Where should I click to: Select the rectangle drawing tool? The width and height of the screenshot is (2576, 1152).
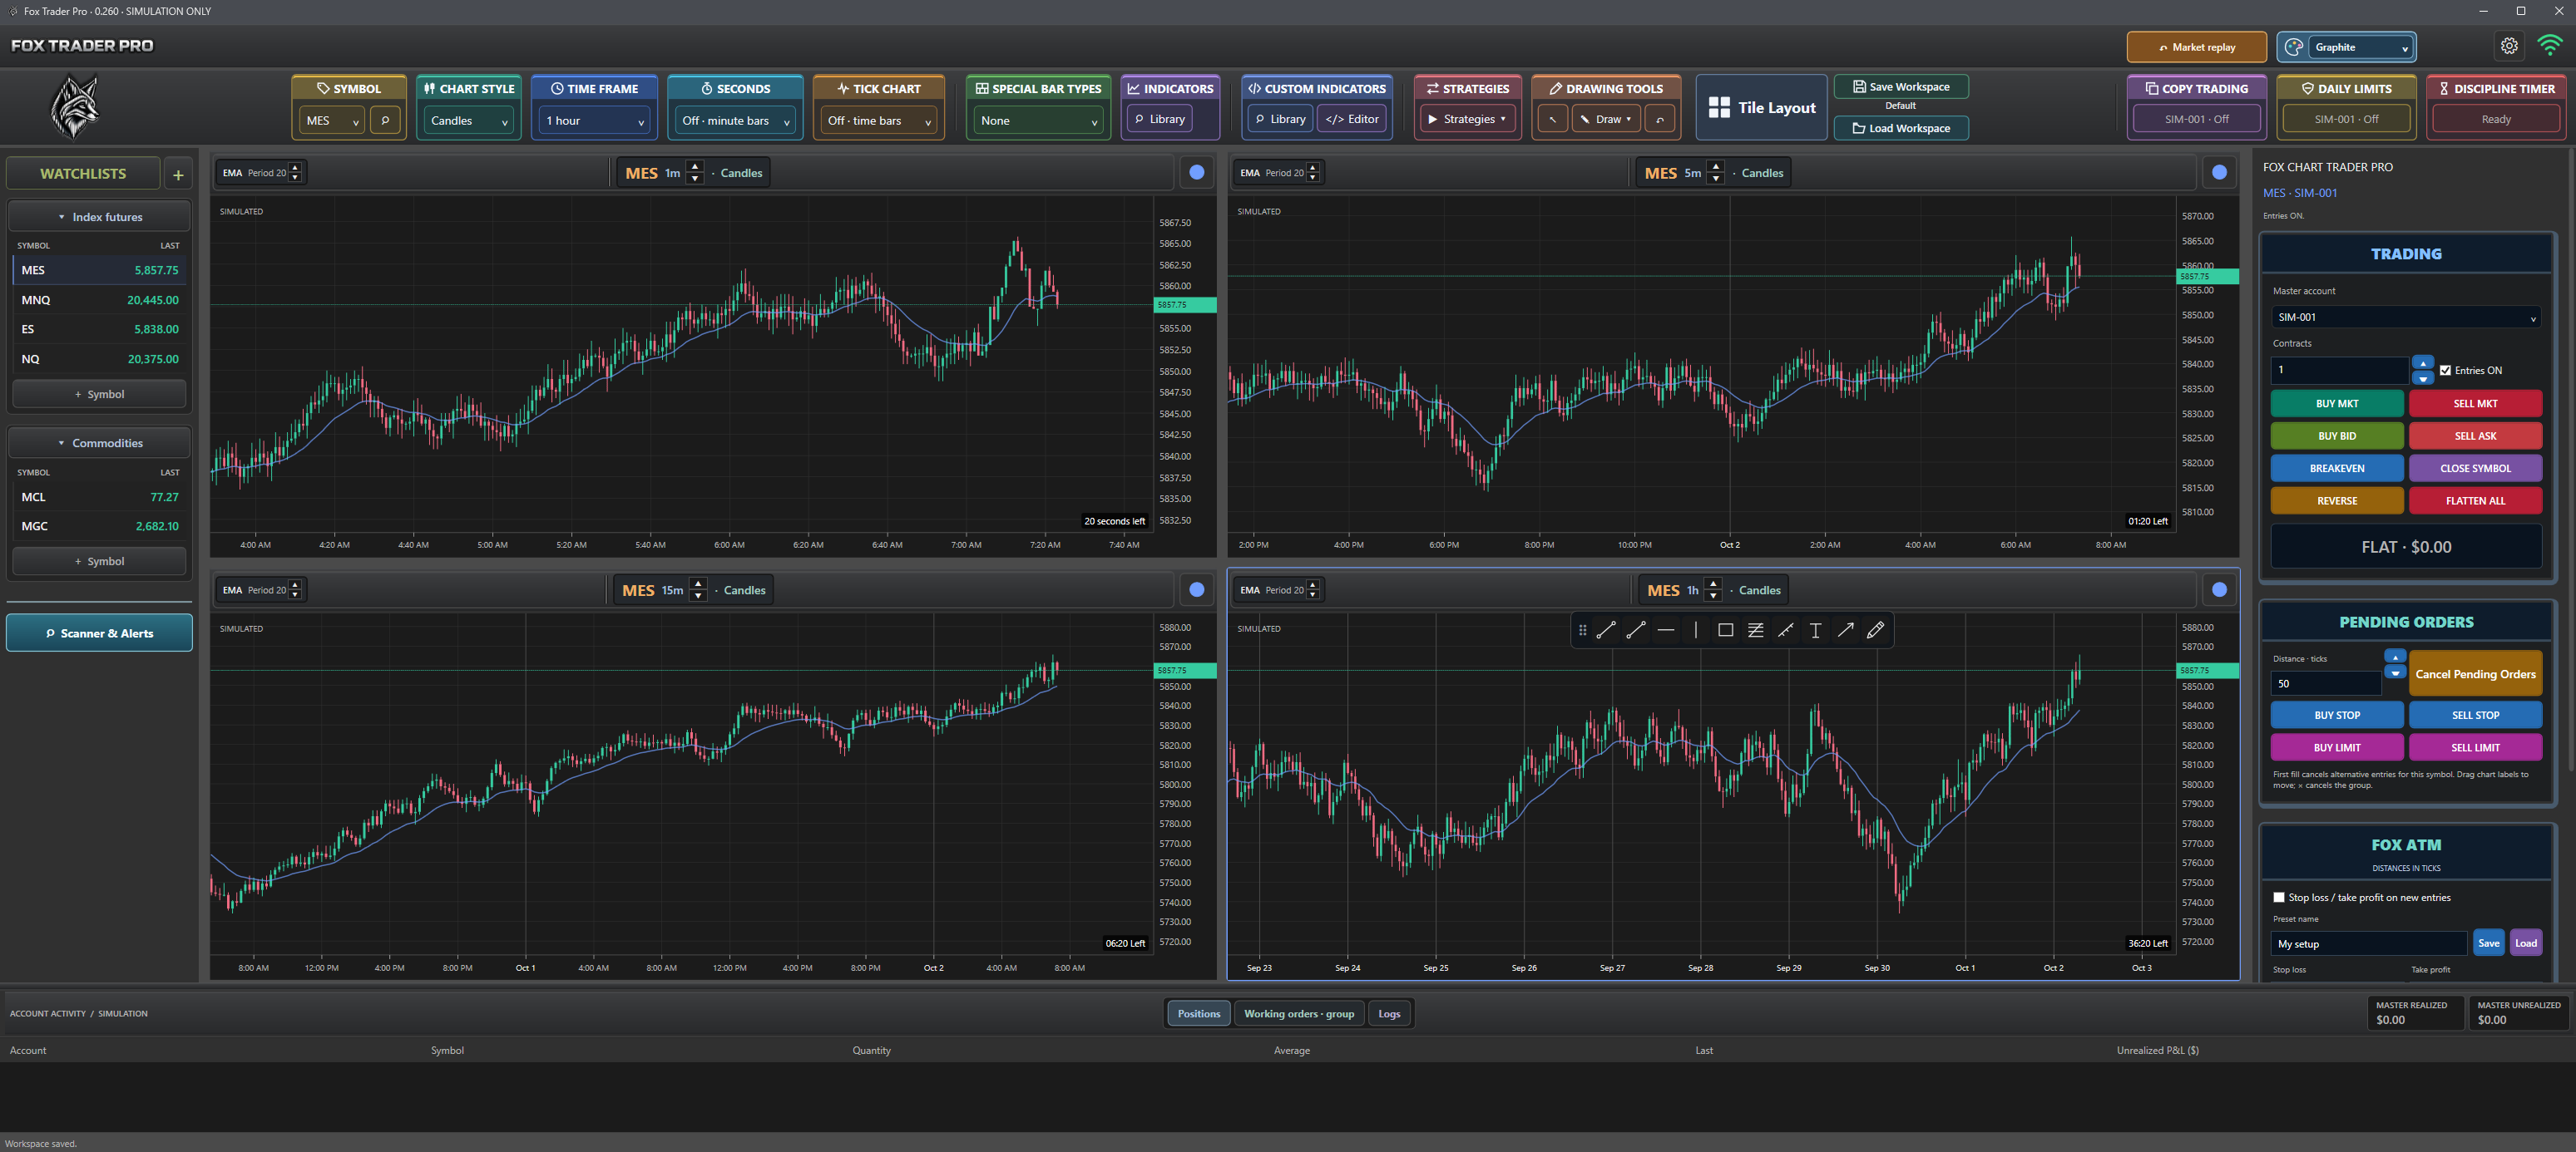1725,631
